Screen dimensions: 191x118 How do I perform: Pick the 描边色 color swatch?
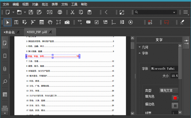pyautogui.click(x=175, y=106)
